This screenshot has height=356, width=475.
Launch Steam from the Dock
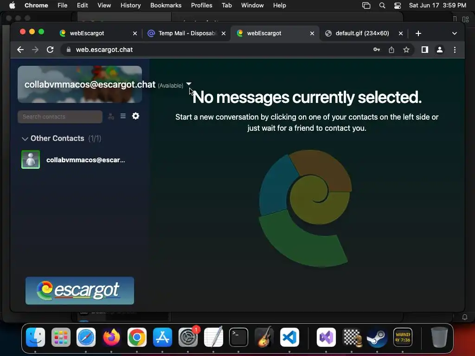pyautogui.click(x=377, y=337)
